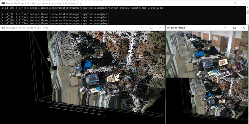Close the RealSense viewer window
This screenshot has width=249, height=124.
point(160,28)
